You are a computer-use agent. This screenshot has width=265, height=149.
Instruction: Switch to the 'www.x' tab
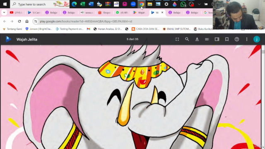click(87, 12)
